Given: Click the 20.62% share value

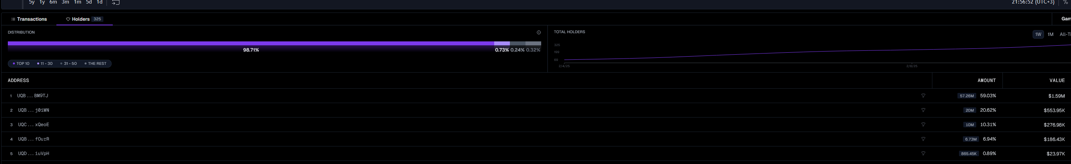Looking at the screenshot, I should point(988,110).
